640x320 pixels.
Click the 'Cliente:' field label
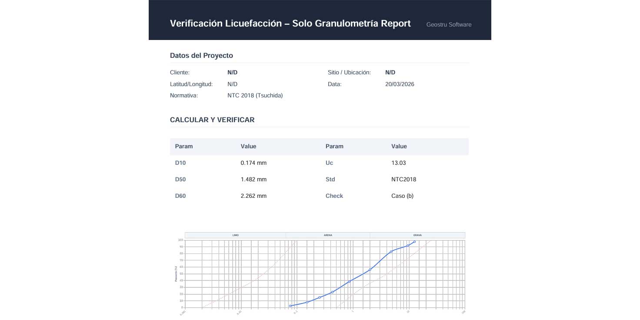(x=180, y=73)
